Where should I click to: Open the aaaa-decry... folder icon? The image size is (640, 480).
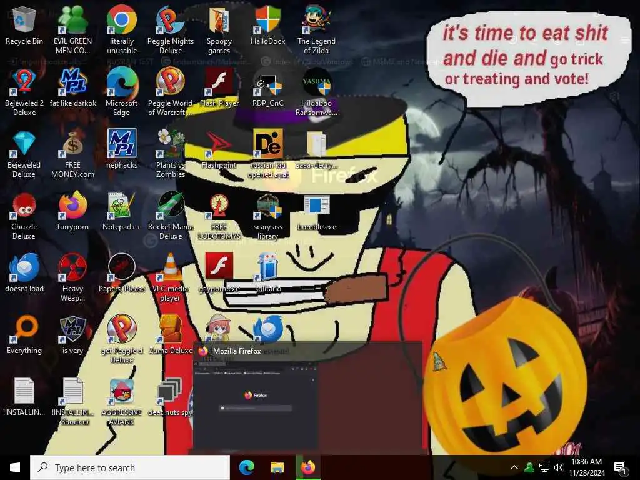[316, 150]
